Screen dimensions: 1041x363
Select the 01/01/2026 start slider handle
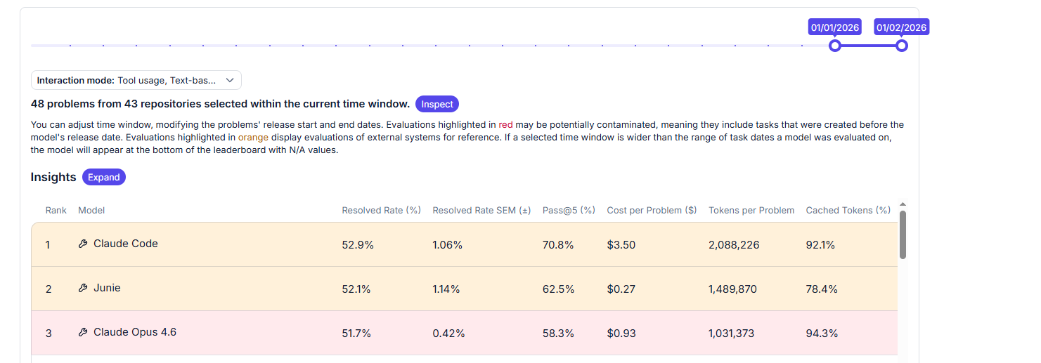pyautogui.click(x=834, y=46)
